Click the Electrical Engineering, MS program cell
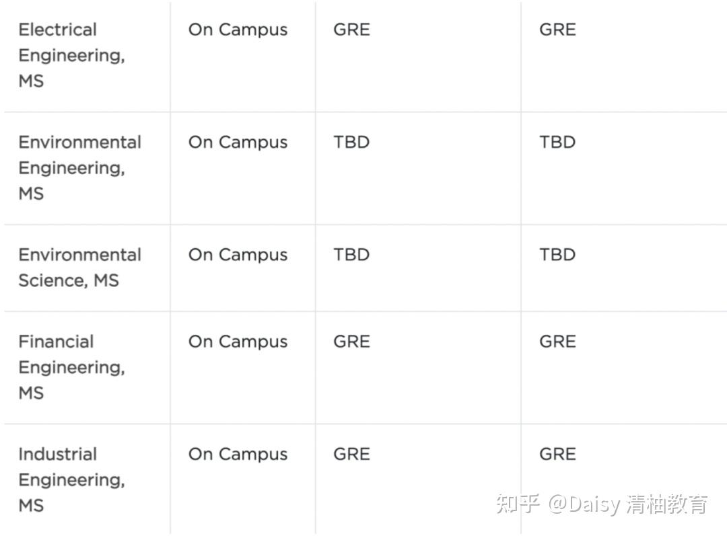This screenshot has width=727, height=536. pos(71,55)
